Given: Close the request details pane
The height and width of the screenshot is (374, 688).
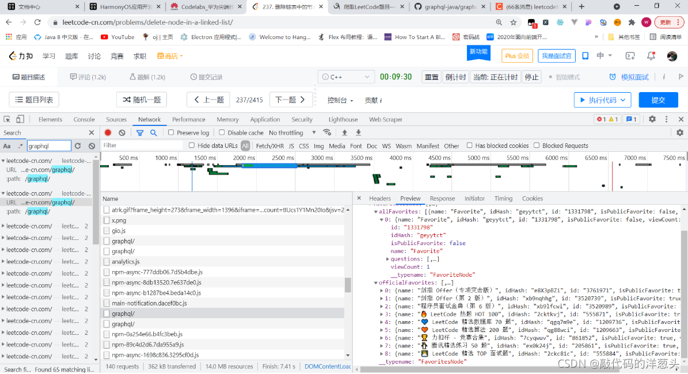Looking at the screenshot, I should 359,198.
